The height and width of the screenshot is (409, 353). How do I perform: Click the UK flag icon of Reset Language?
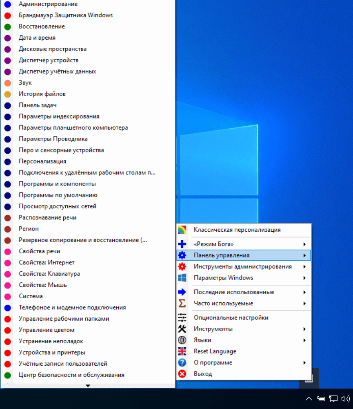[x=182, y=351]
